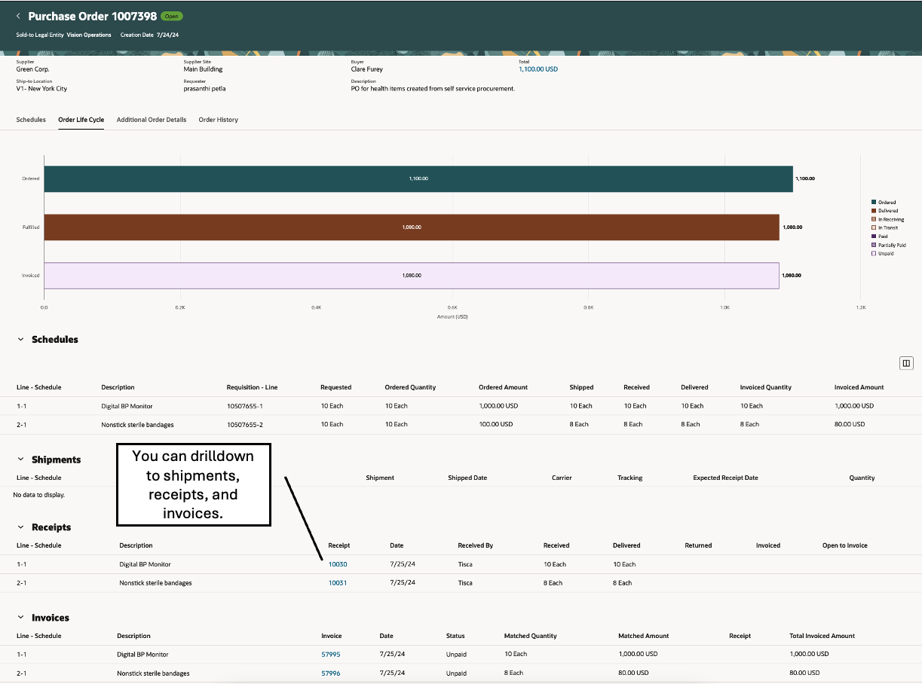The image size is (922, 684).
Task: Switch to the Schedules tab
Action: click(x=31, y=120)
